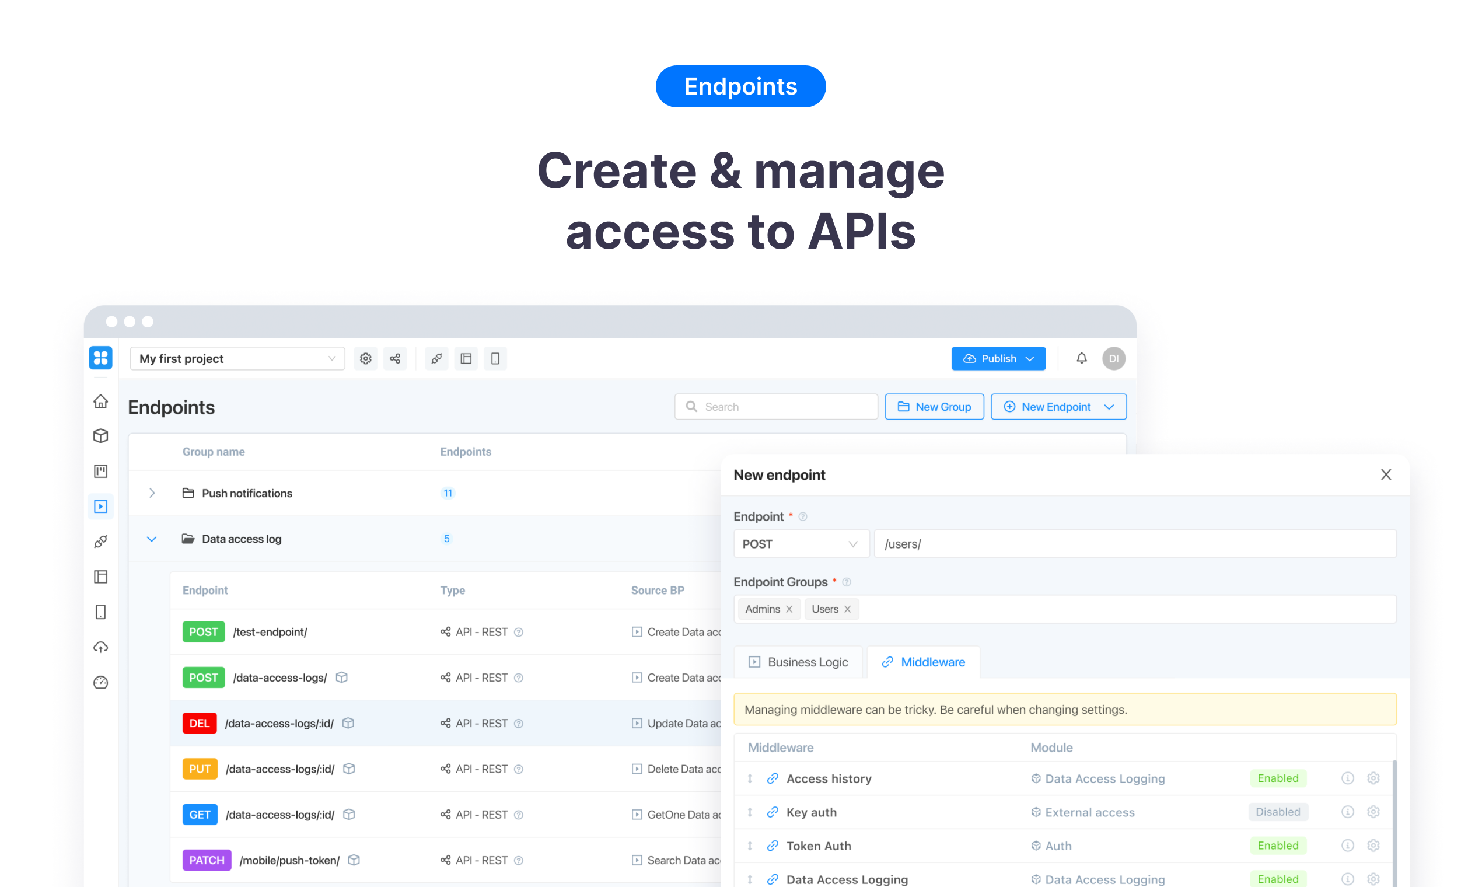
Task: Expand the Push notifications group
Action: (152, 493)
